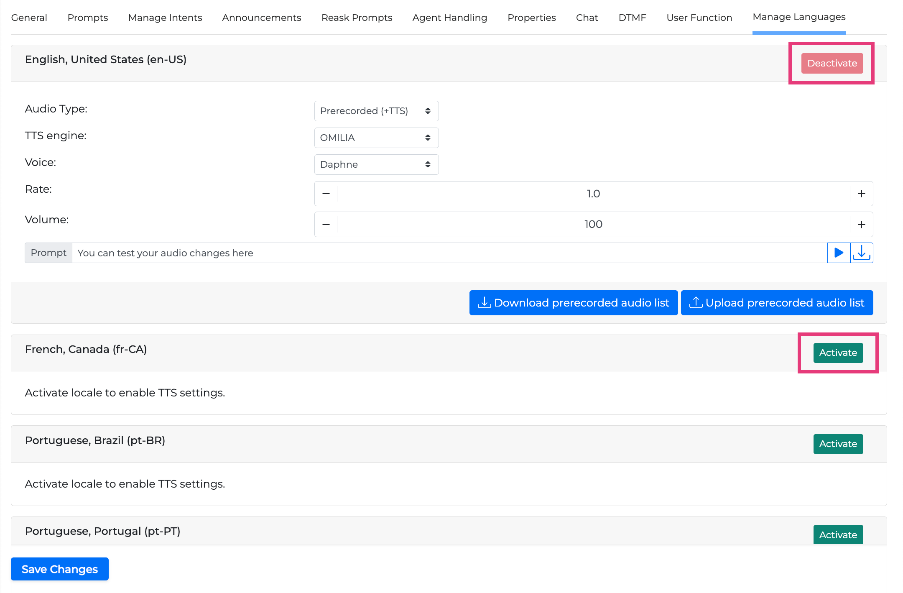Deactivate English United States locale
This screenshot has width=903, height=593.
(832, 63)
